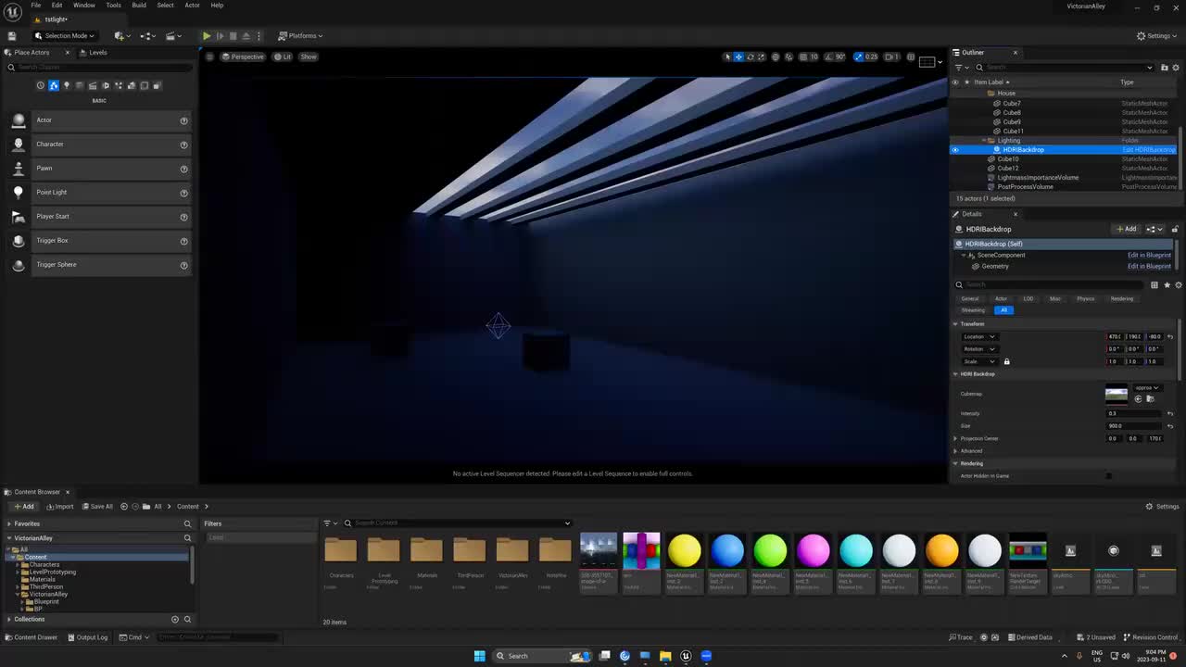
Task: Choose the rotate gizmo tool
Action: click(751, 57)
